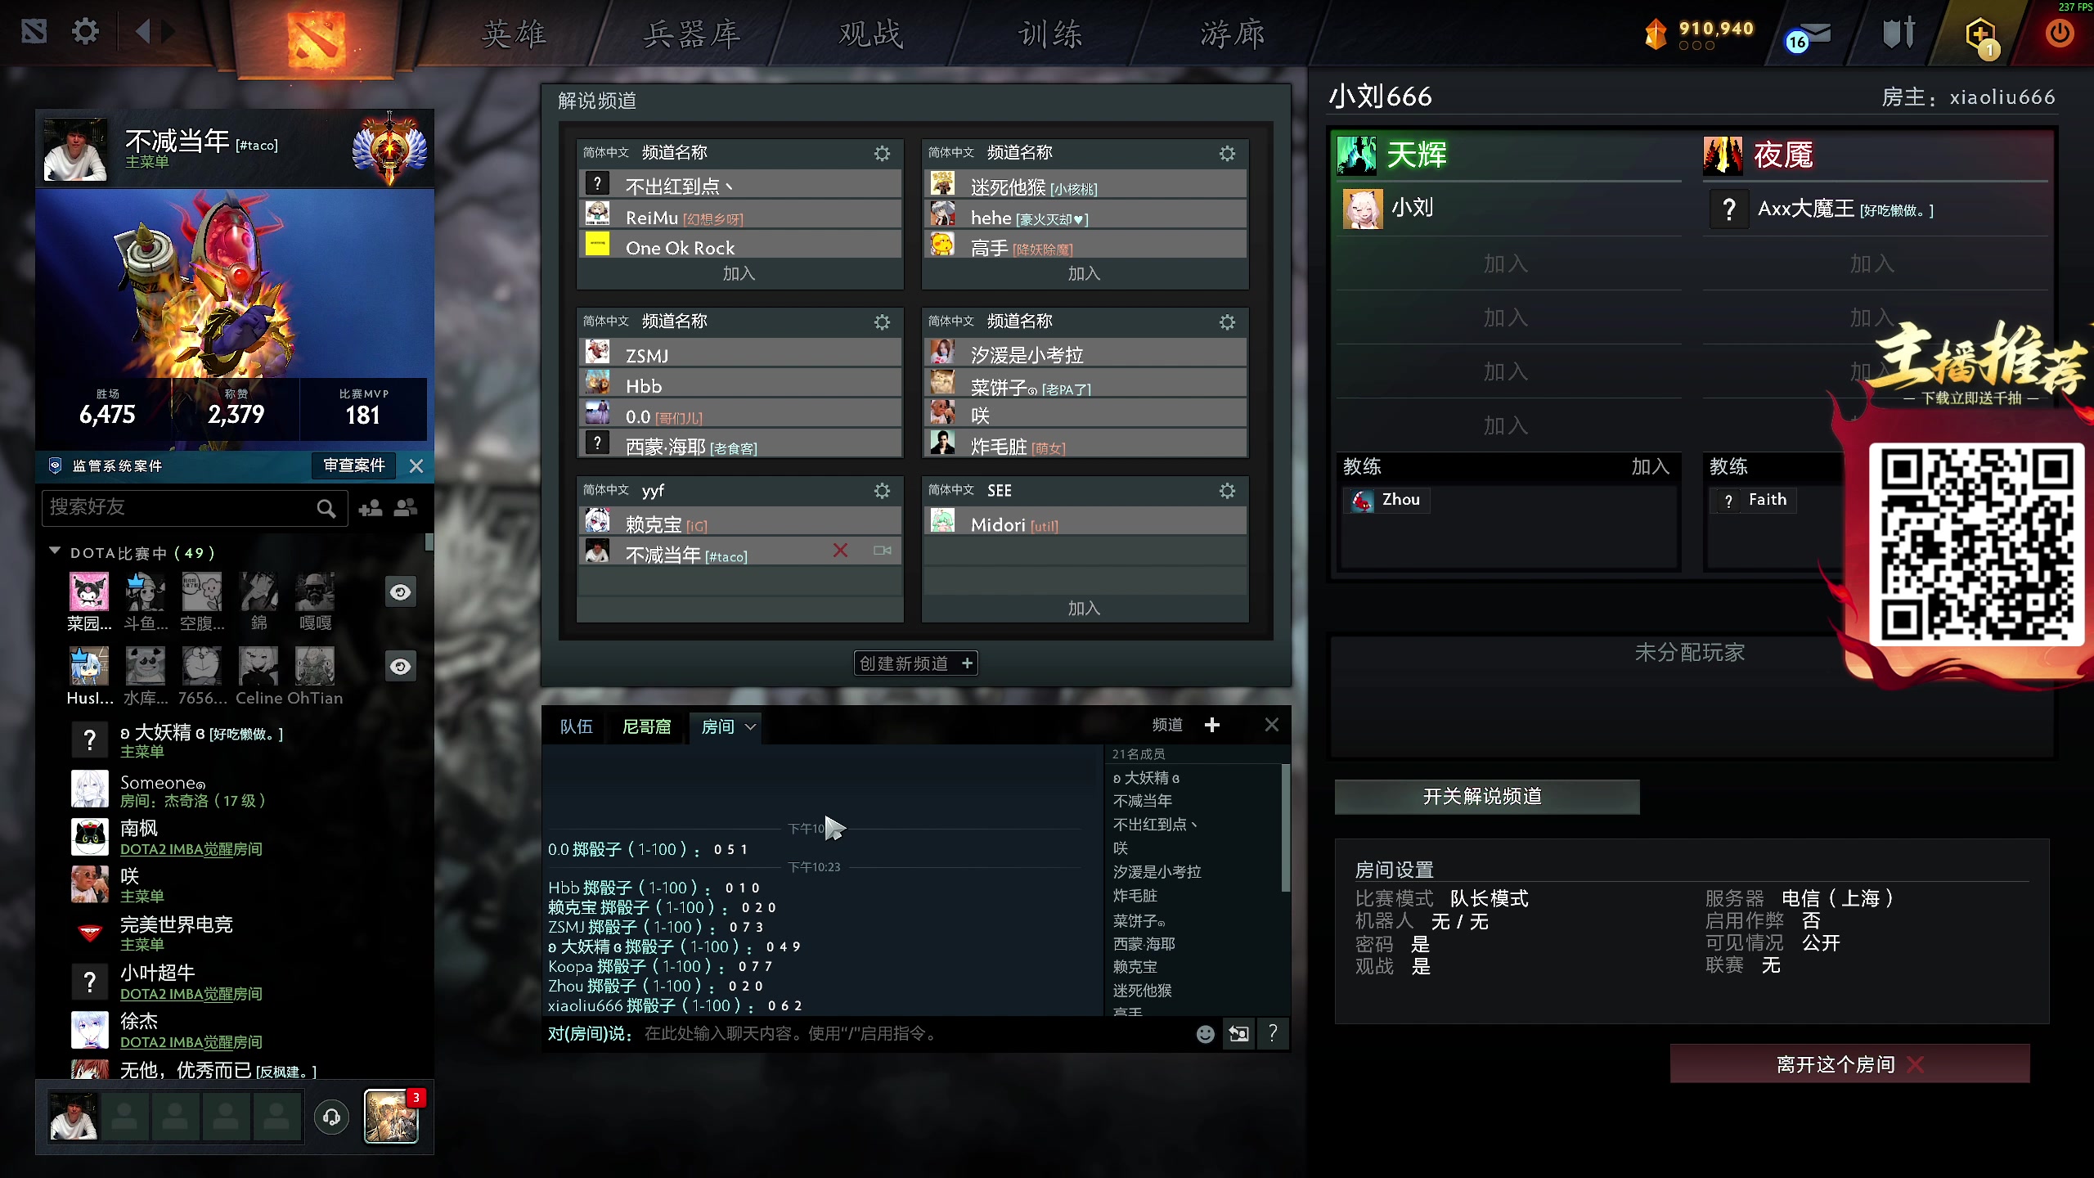The image size is (2094, 1178).
Task: Click 离开这个房间 leave lobby button
Action: point(1849,1064)
